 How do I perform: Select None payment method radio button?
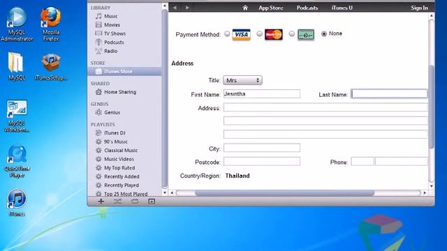[x=324, y=33]
